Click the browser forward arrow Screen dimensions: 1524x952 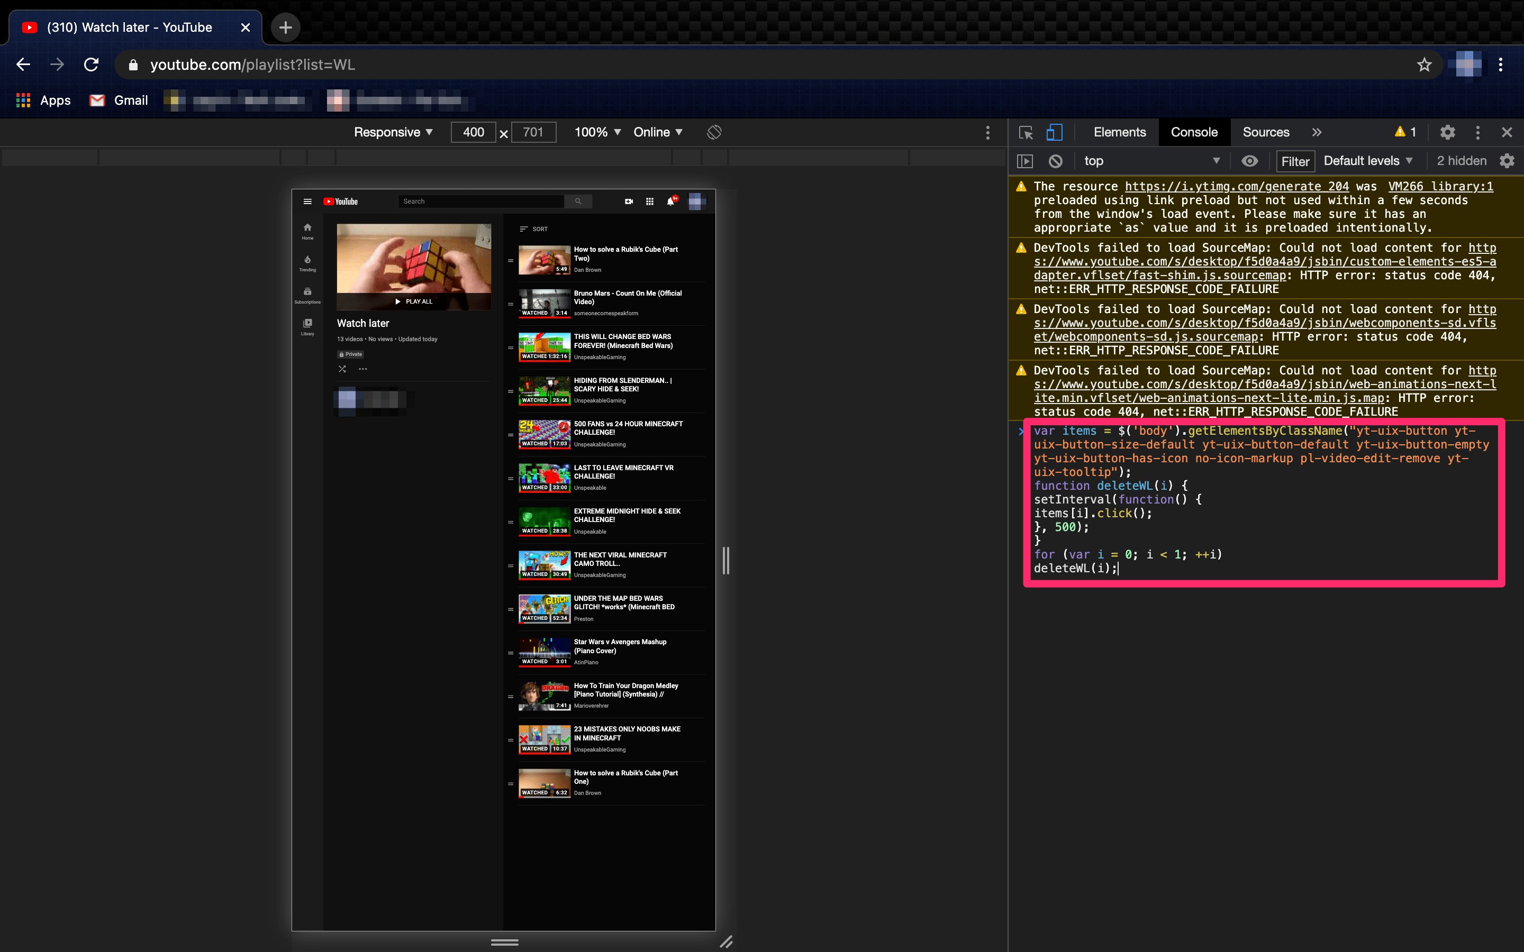[x=57, y=65]
